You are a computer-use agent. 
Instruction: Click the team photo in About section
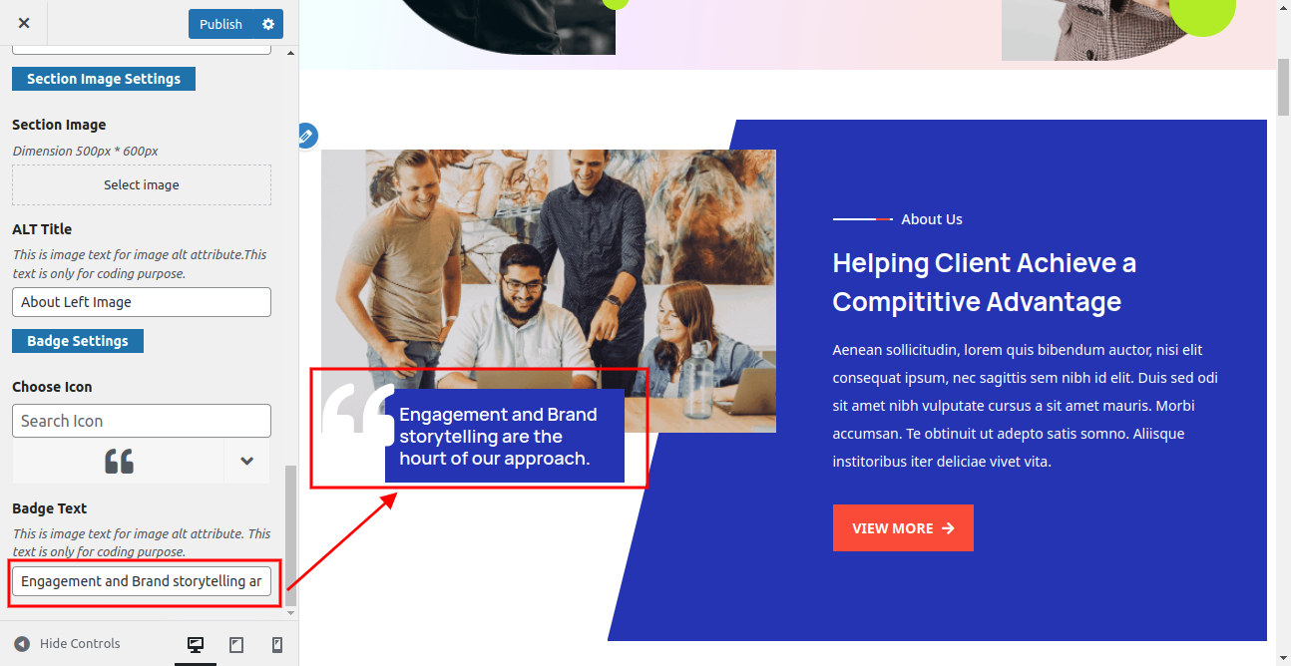tap(549, 269)
